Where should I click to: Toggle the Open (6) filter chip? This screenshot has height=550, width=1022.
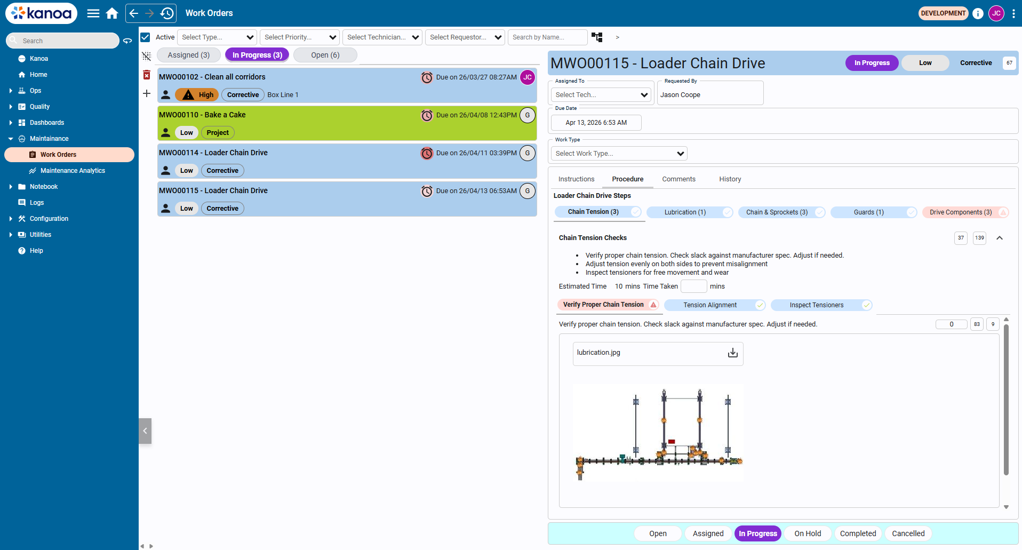point(325,55)
